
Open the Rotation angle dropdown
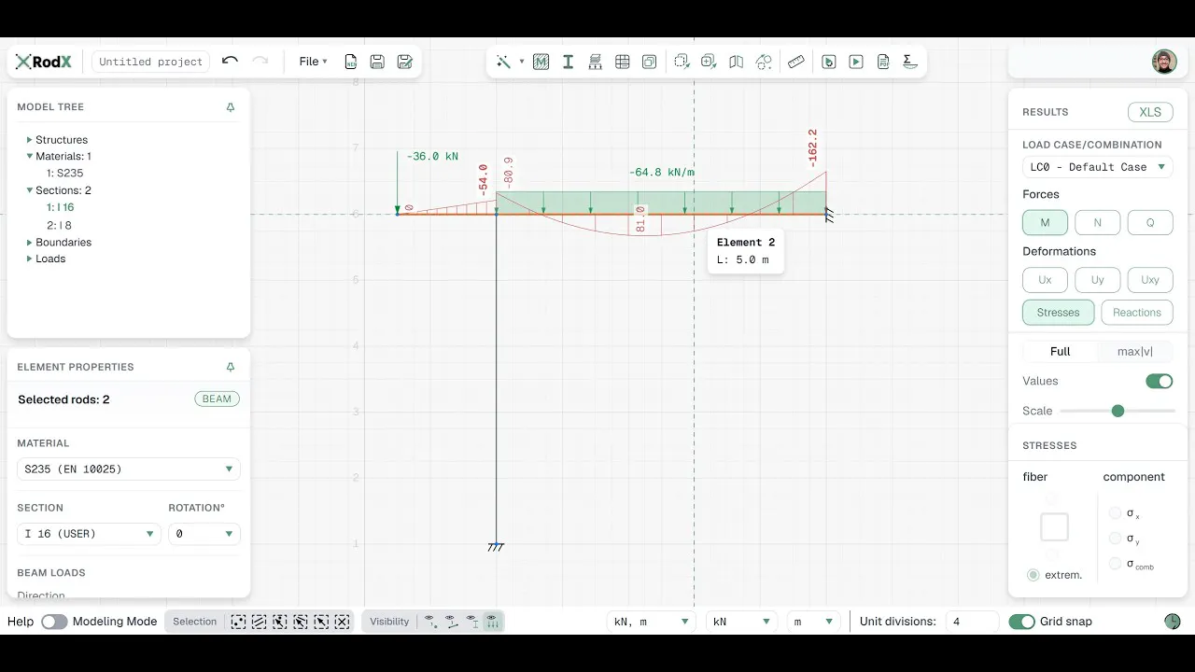(204, 534)
